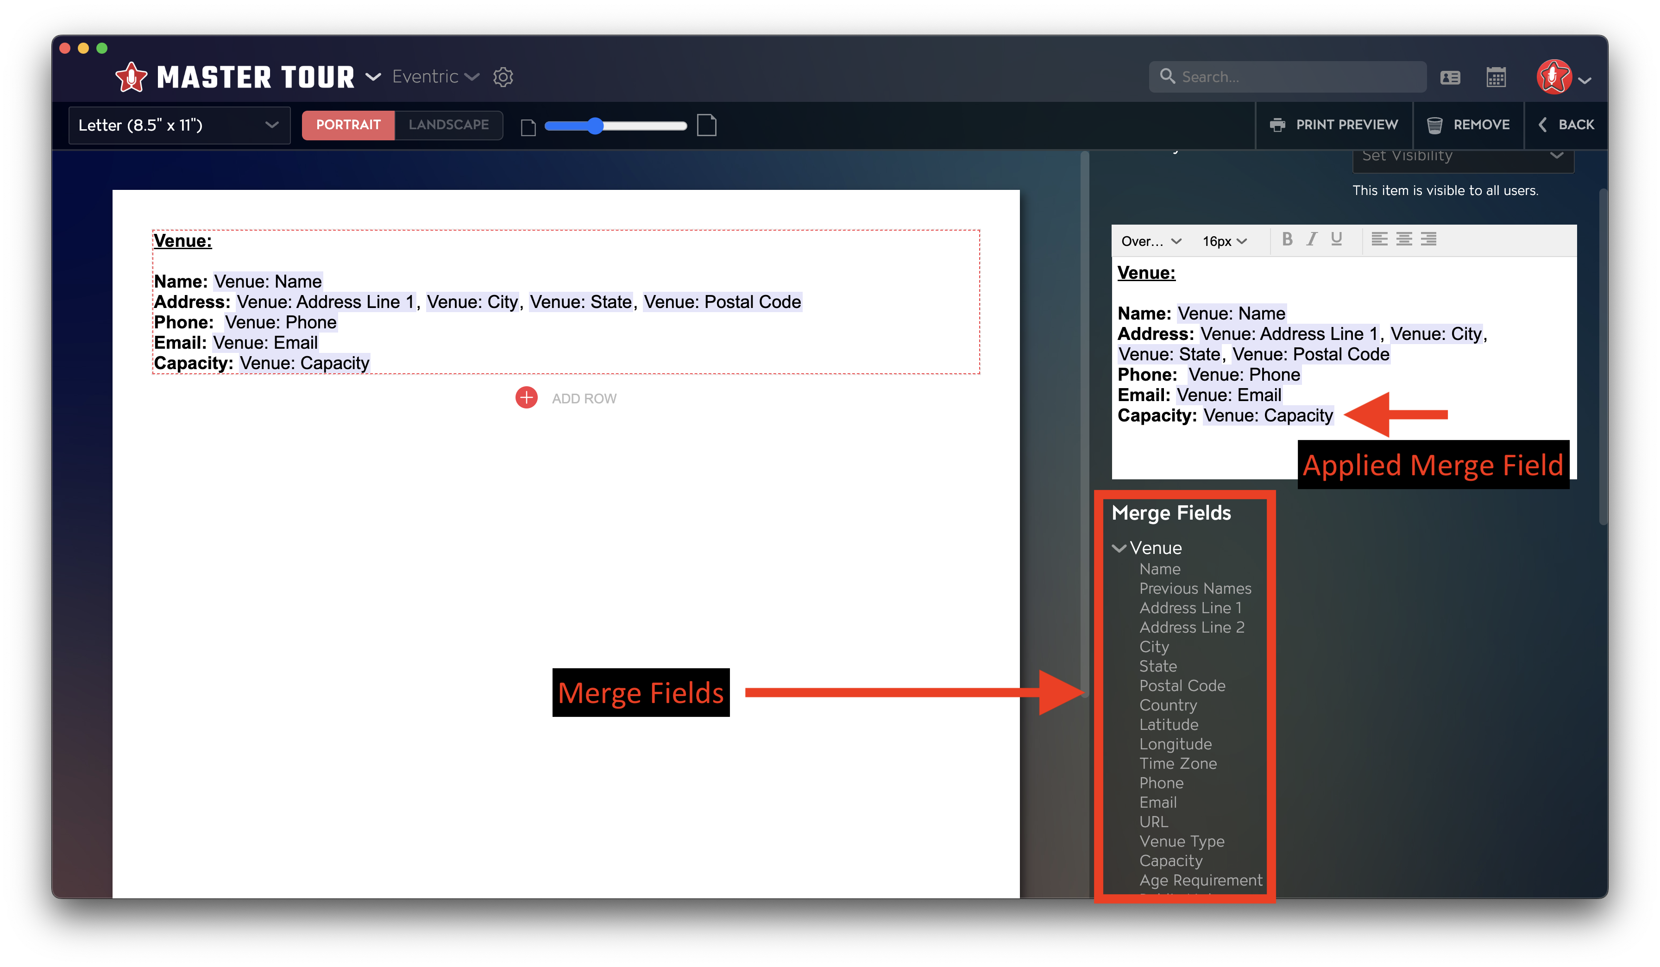Insert the City merge field

1153,647
